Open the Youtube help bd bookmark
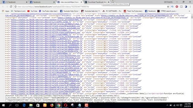Viewport: 193px width, 108px height. (x=91, y=11)
